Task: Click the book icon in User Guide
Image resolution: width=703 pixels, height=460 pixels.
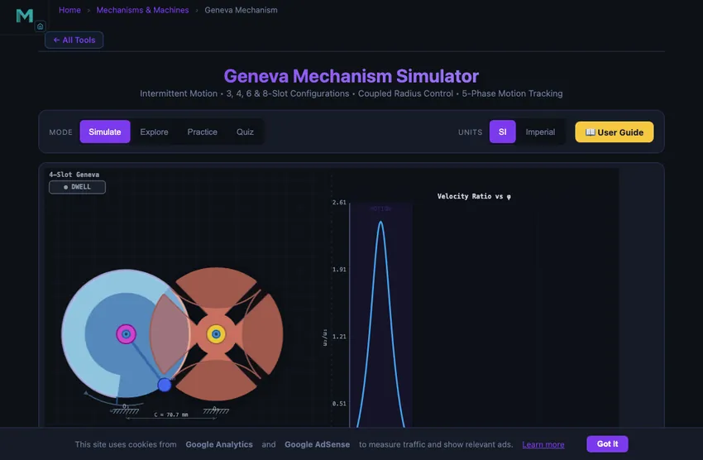Action: (590, 132)
